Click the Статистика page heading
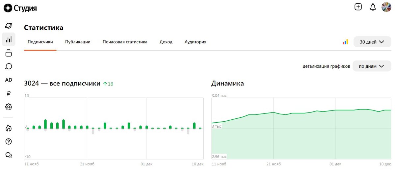The image size is (395, 170). click(x=44, y=28)
